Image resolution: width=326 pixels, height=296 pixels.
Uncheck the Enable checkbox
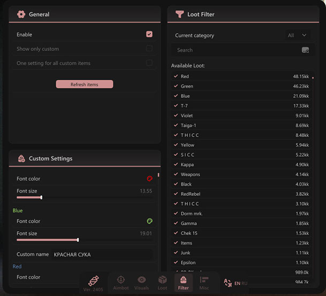(x=149, y=34)
